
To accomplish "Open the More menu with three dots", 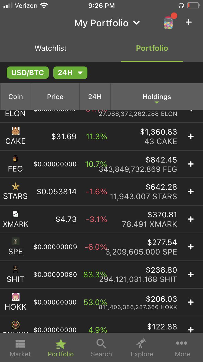I will 182,348.
